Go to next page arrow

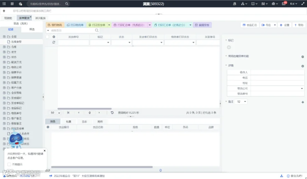[x=99, y=113]
